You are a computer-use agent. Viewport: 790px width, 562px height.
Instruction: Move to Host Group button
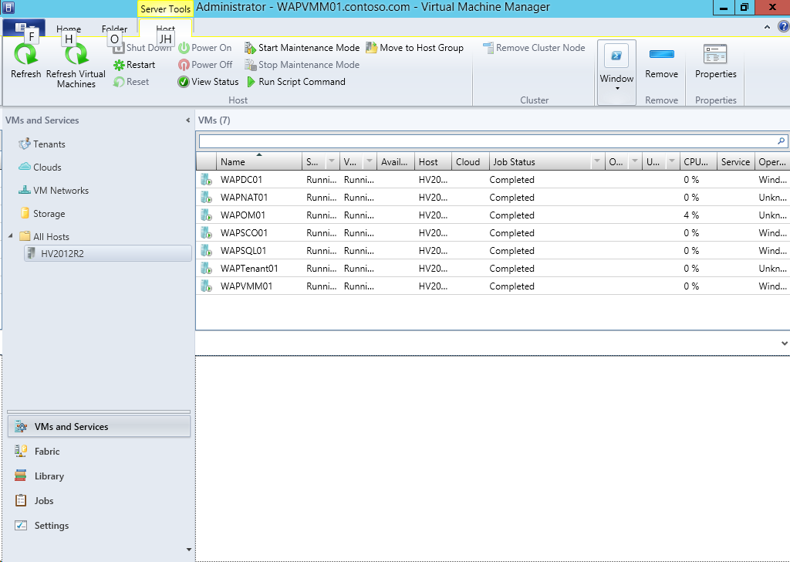[414, 48]
